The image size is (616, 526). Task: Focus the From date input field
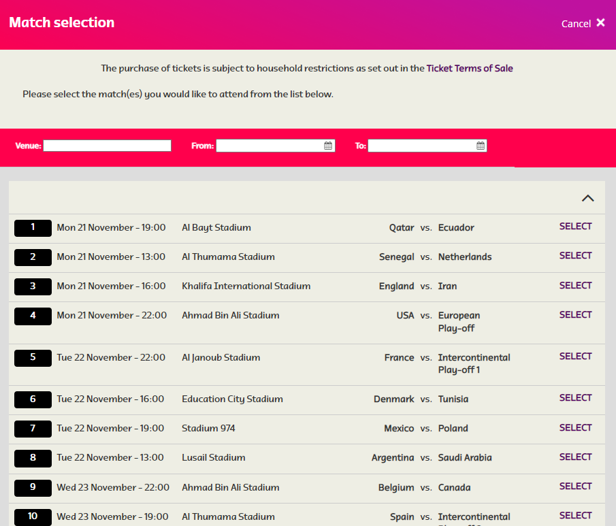pos(270,146)
